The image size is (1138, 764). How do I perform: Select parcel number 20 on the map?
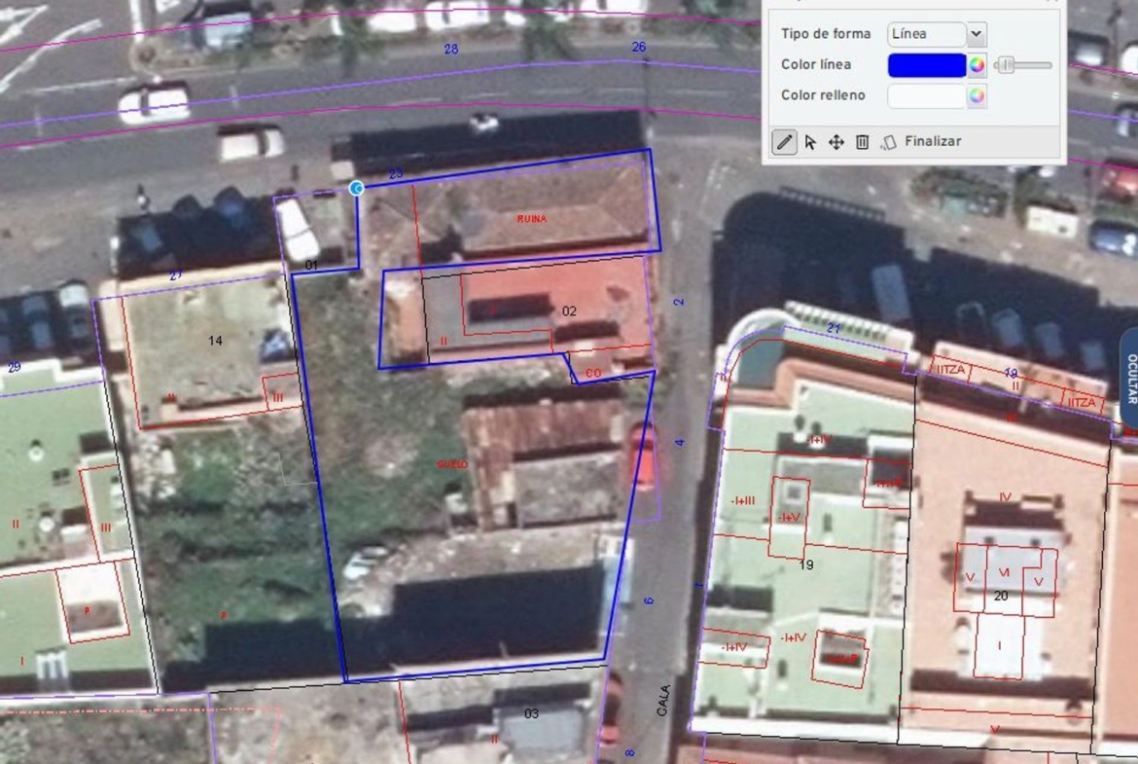pyautogui.click(x=1001, y=596)
